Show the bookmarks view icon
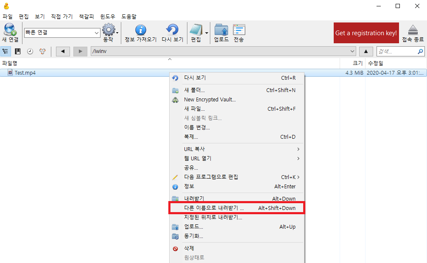The height and width of the screenshot is (263, 427). (x=18, y=51)
